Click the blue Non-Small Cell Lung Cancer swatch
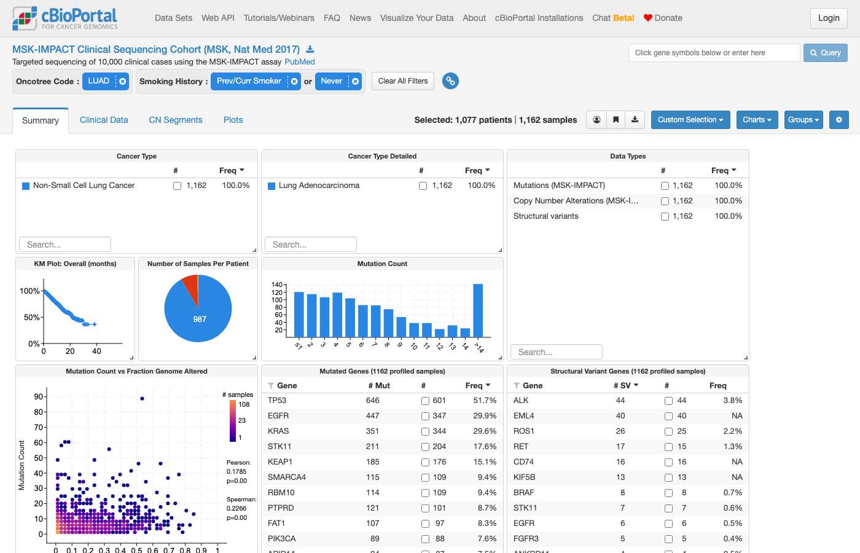The height and width of the screenshot is (553, 860). point(26,186)
